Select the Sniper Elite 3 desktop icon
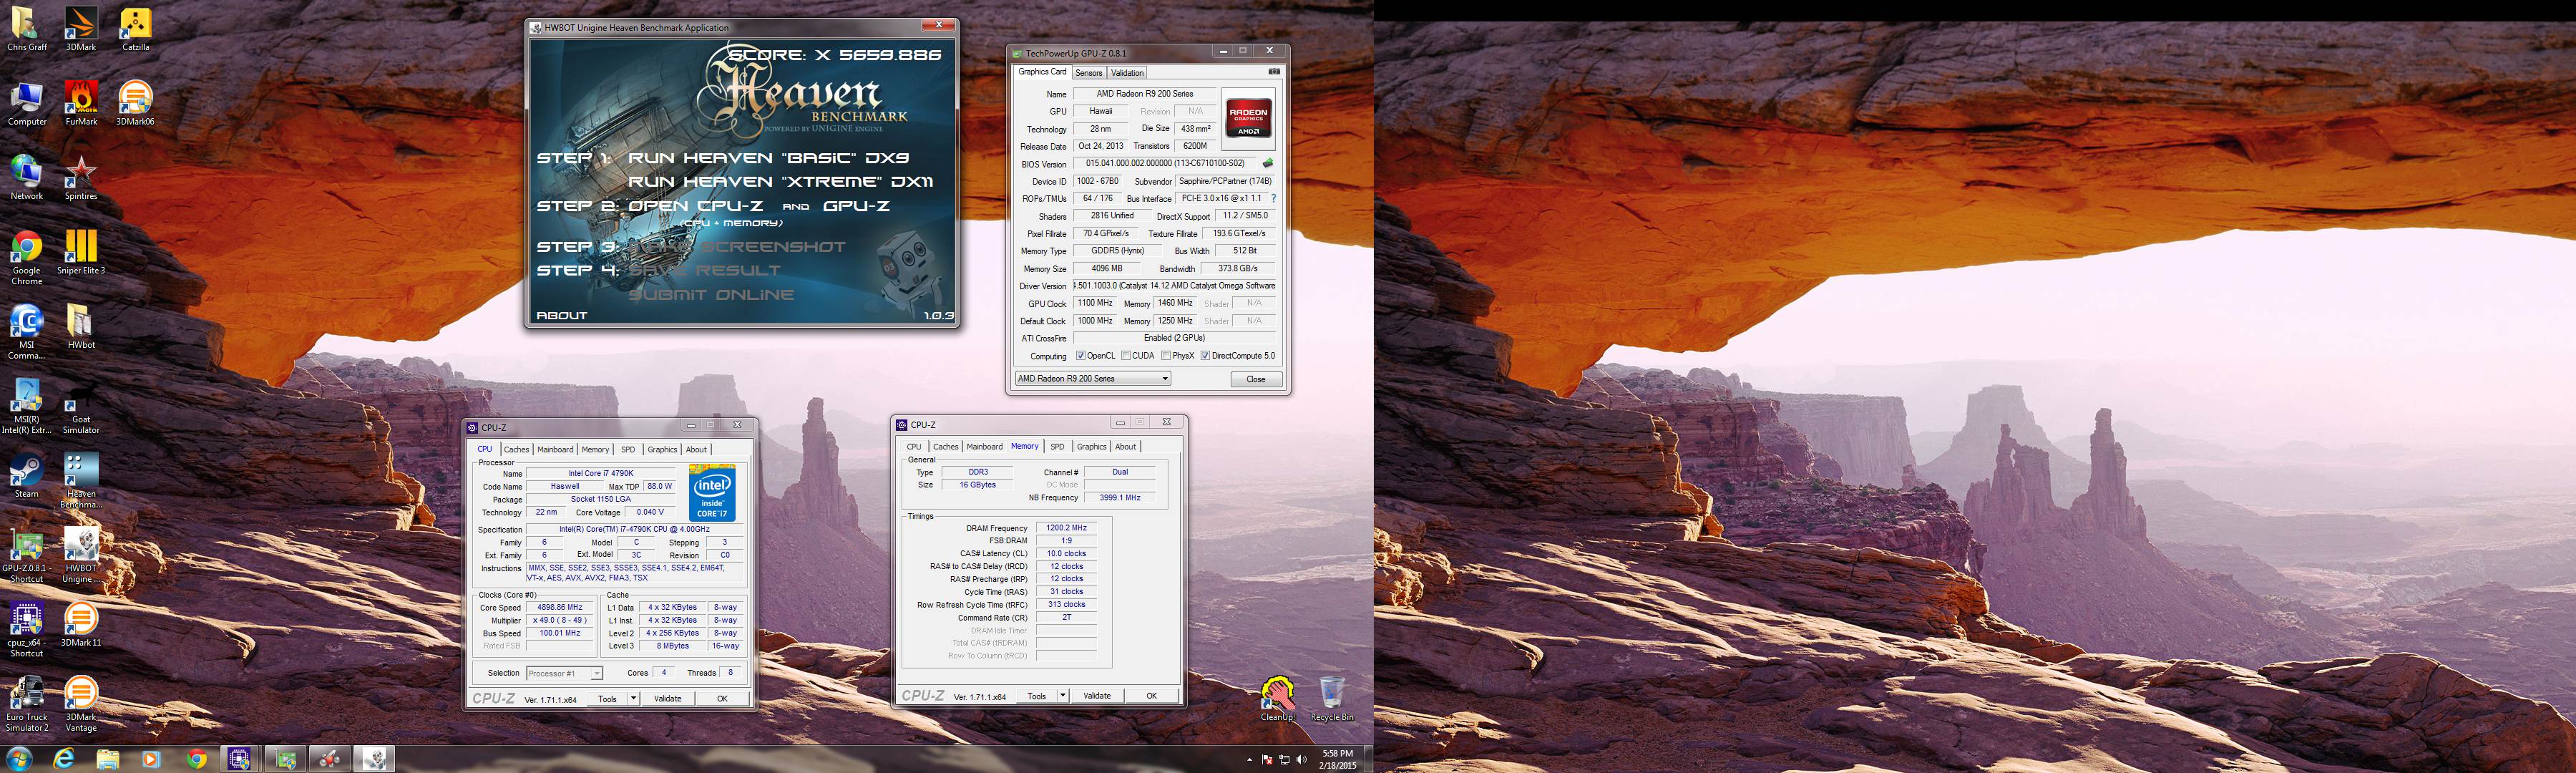 coord(81,252)
